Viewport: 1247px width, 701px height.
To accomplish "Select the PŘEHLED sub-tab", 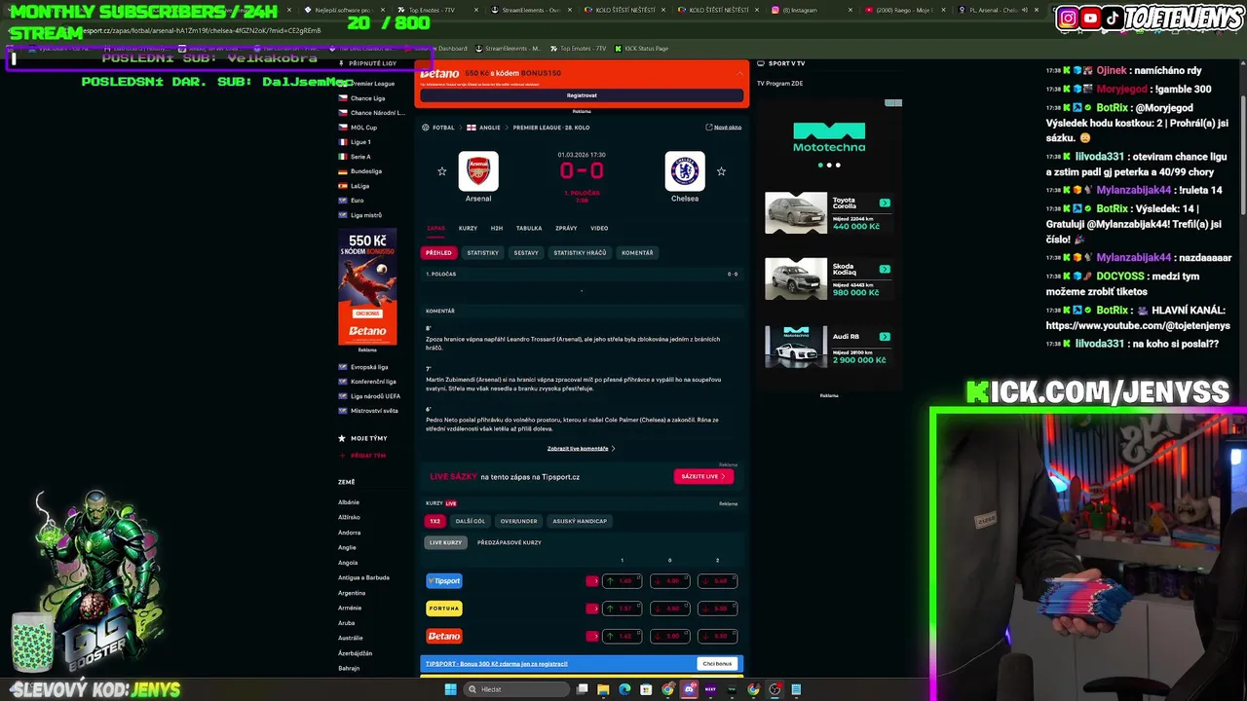I will (438, 252).
